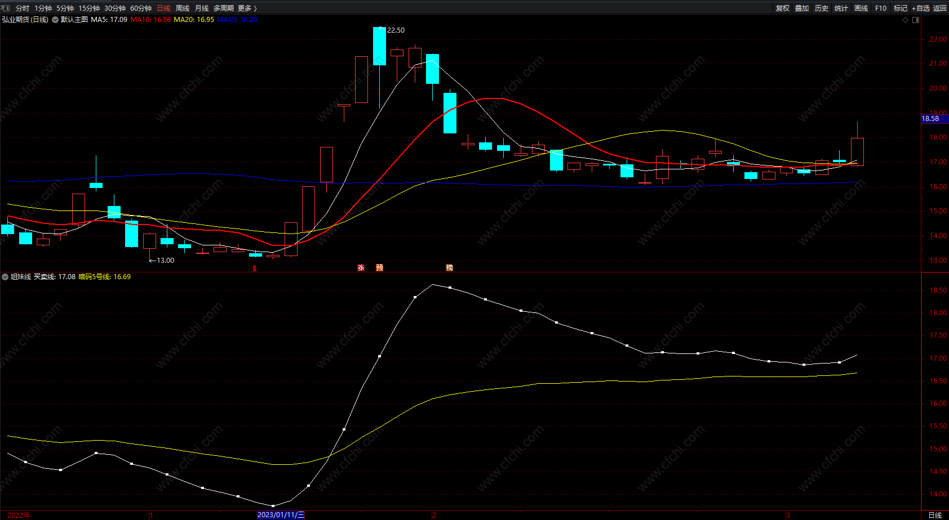The image size is (949, 520).
Task: Click the 买卖线: 17.08 value
Action: click(x=55, y=277)
